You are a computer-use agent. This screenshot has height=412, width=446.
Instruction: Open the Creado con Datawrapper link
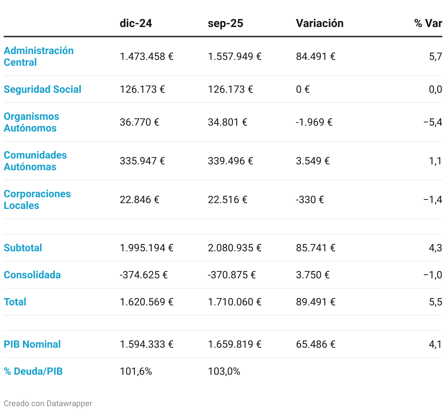point(48,403)
